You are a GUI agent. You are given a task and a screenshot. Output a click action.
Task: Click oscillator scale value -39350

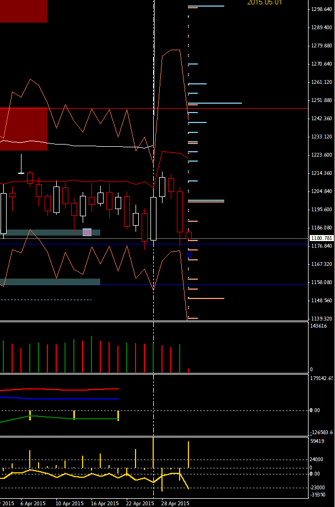[317, 495]
